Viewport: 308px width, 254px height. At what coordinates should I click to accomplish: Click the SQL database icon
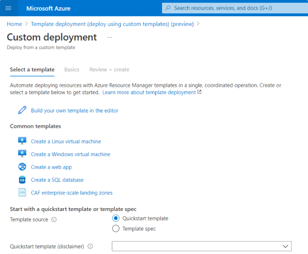[x=22, y=180]
